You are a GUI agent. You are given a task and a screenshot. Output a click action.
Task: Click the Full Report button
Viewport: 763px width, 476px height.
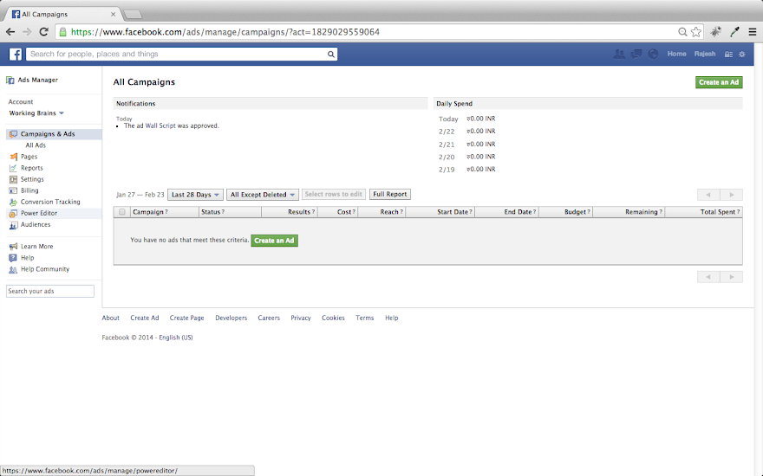390,194
